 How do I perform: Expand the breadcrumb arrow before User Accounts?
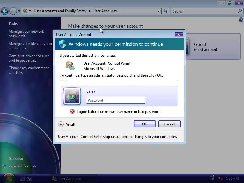click(90, 11)
